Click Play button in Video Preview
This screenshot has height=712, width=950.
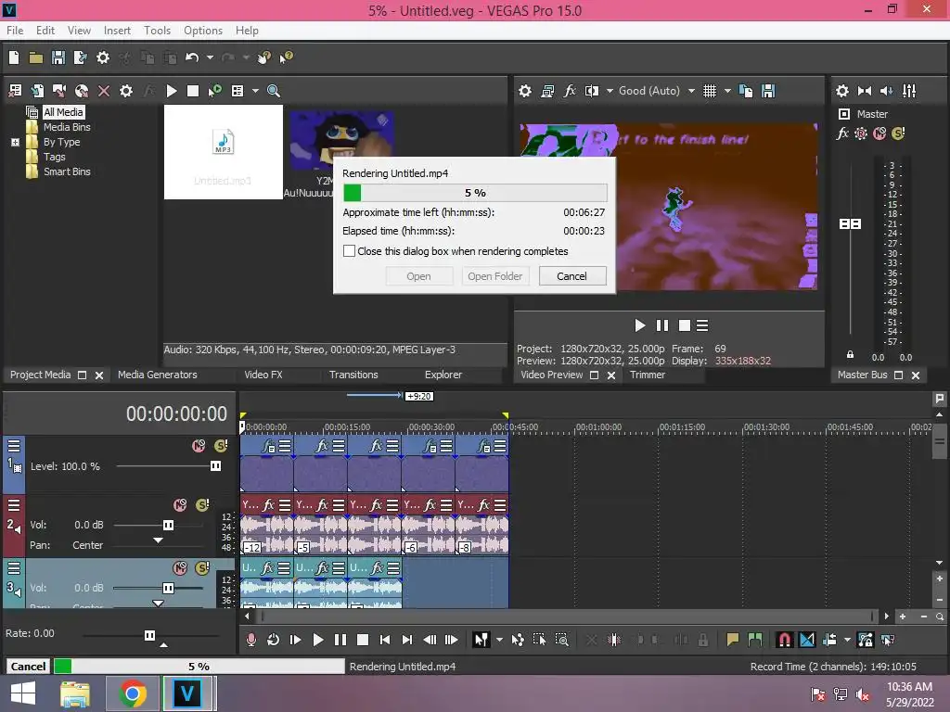point(640,325)
